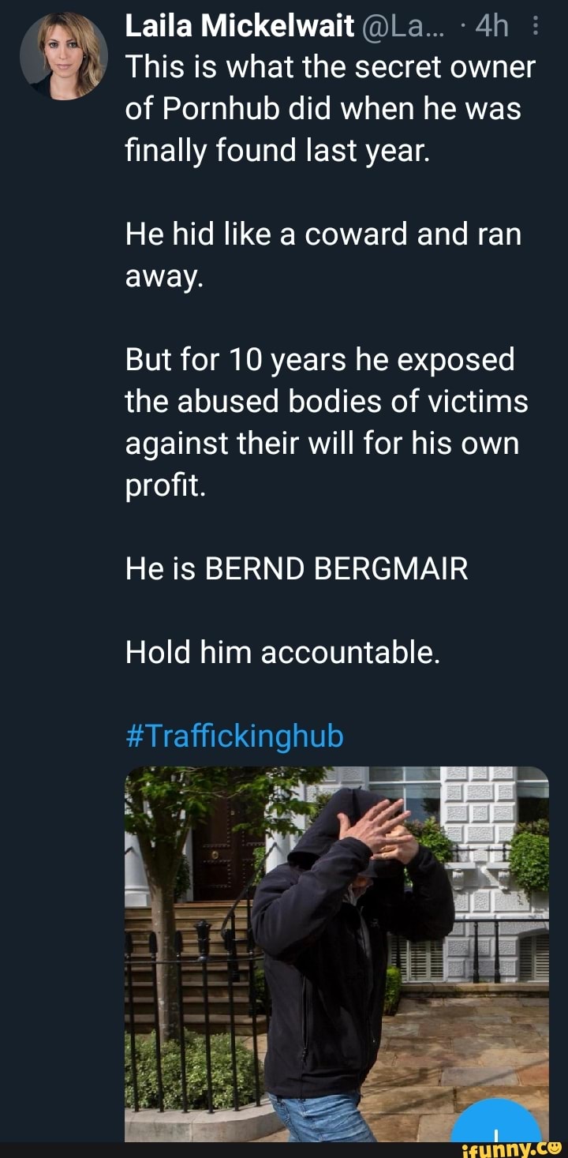Viewport: 568px width, 1158px height.
Task: Open the #Traffickinghub hashtag
Action: pos(234,735)
